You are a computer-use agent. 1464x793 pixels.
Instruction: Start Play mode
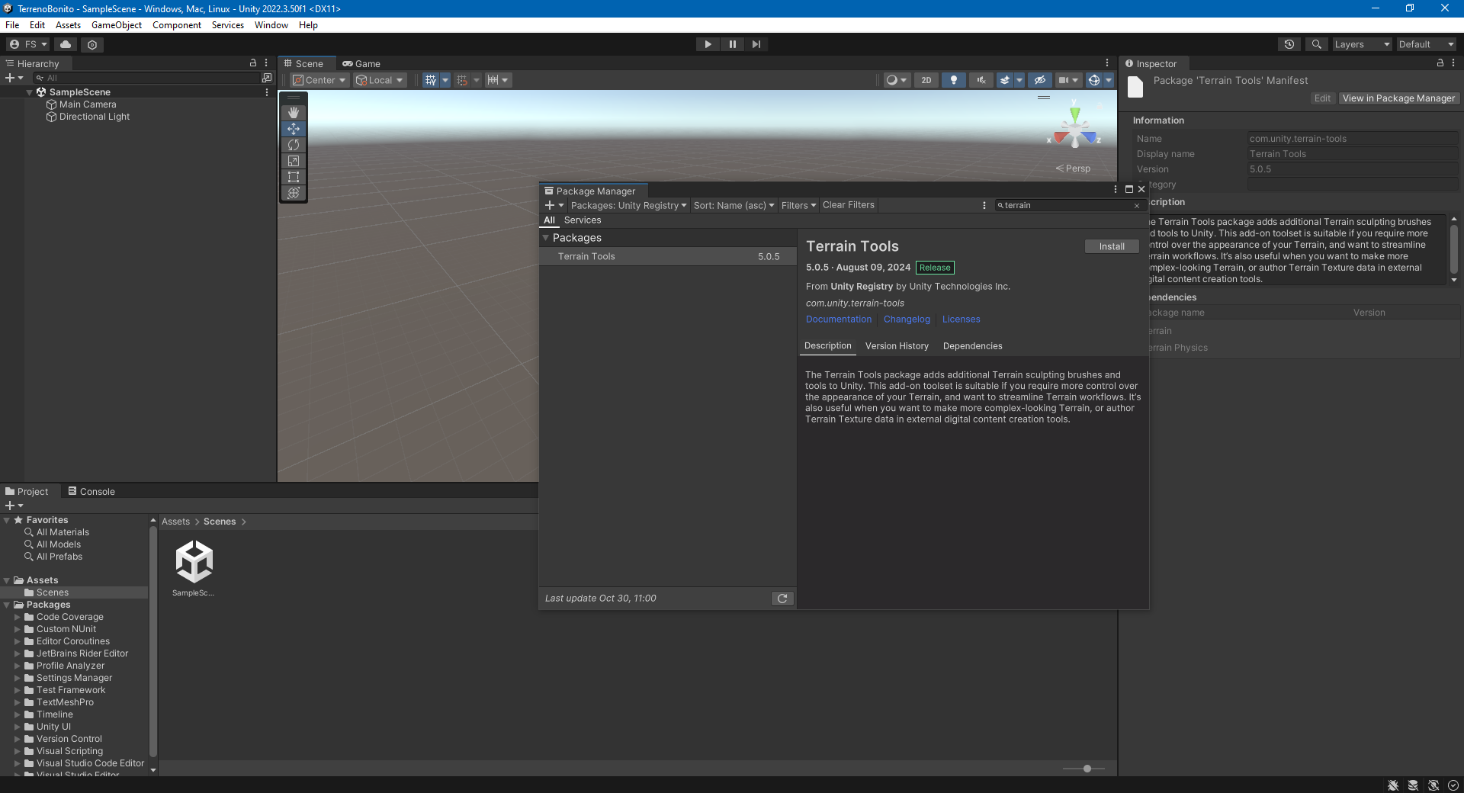click(708, 44)
